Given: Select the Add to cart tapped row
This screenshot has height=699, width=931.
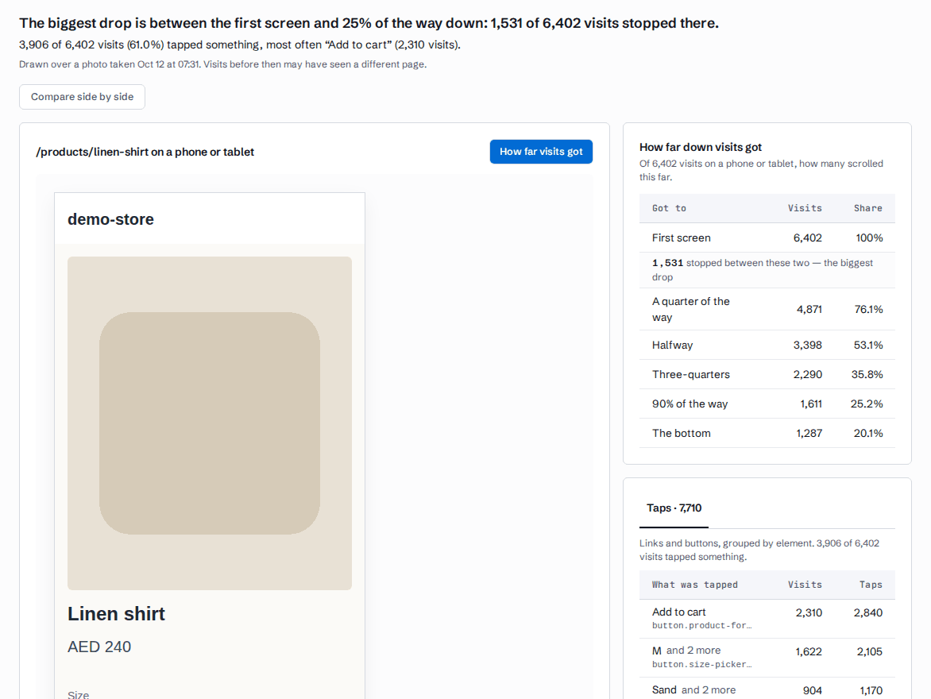Looking at the screenshot, I should (x=767, y=618).
